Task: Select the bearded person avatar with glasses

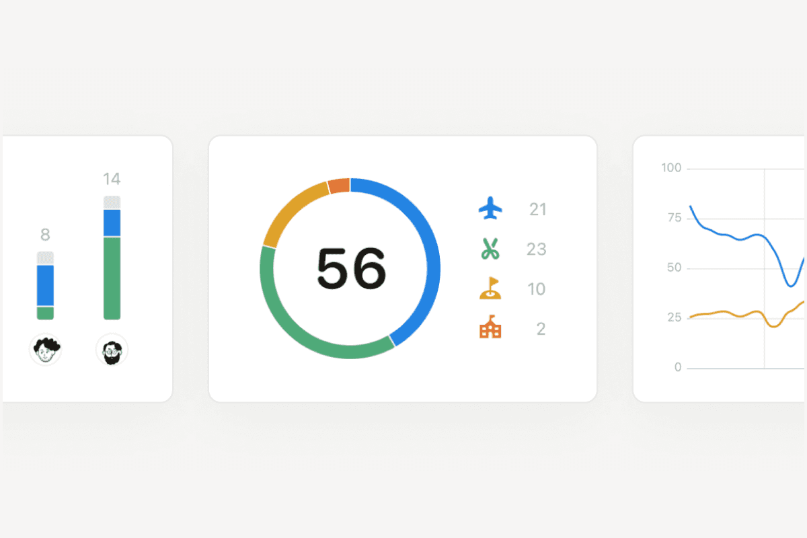Action: (112, 350)
